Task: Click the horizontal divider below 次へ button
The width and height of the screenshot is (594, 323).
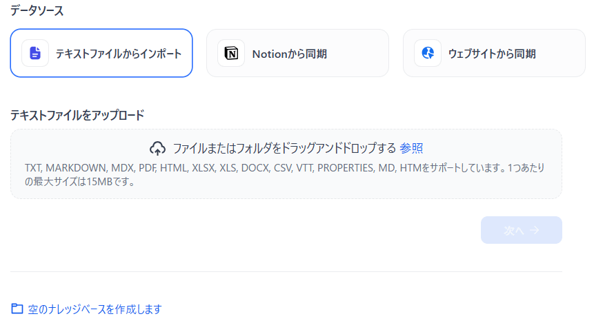Action: coord(286,272)
